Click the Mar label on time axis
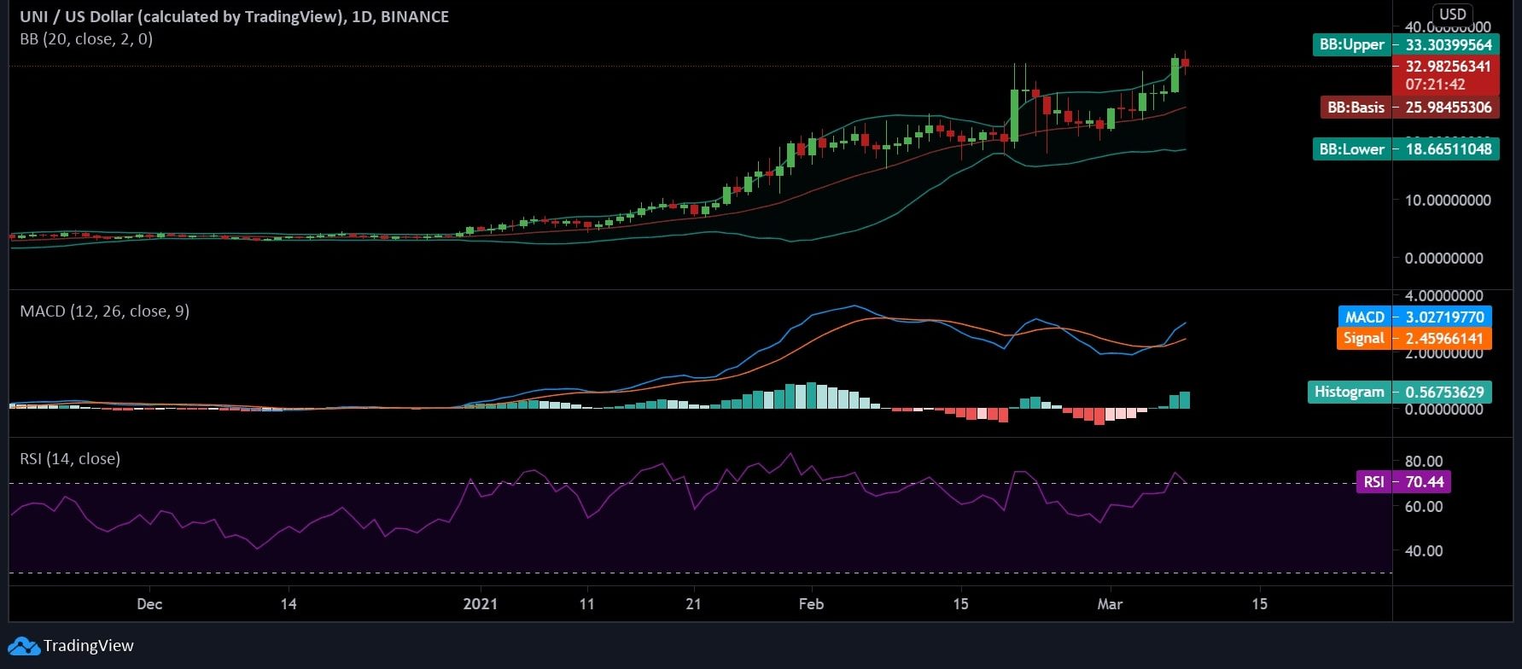The width and height of the screenshot is (1522, 669). 1110,604
